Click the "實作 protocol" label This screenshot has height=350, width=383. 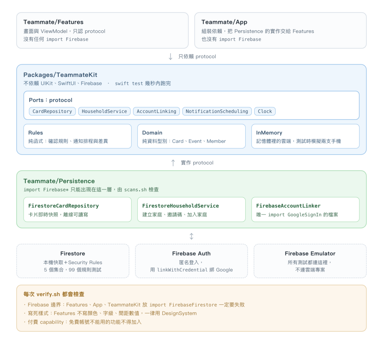pos(197,163)
